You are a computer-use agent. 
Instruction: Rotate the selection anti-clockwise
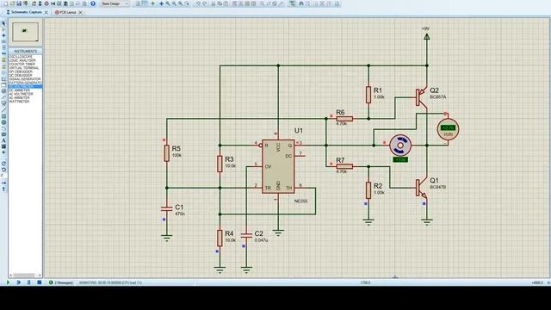pyautogui.click(x=3, y=170)
